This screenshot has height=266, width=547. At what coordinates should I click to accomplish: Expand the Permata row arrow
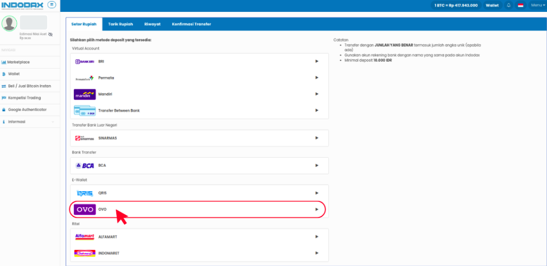click(317, 77)
